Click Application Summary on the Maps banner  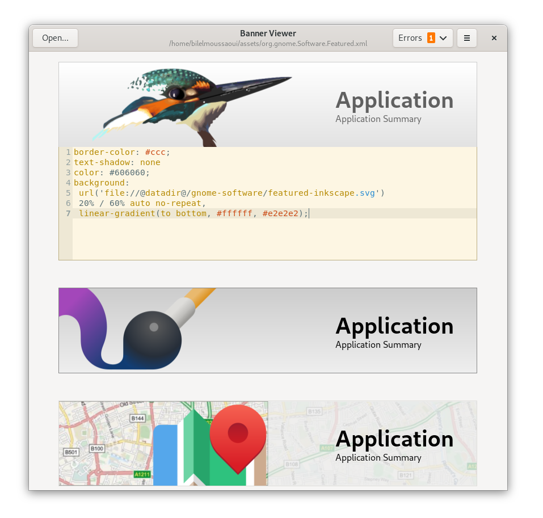[378, 458]
